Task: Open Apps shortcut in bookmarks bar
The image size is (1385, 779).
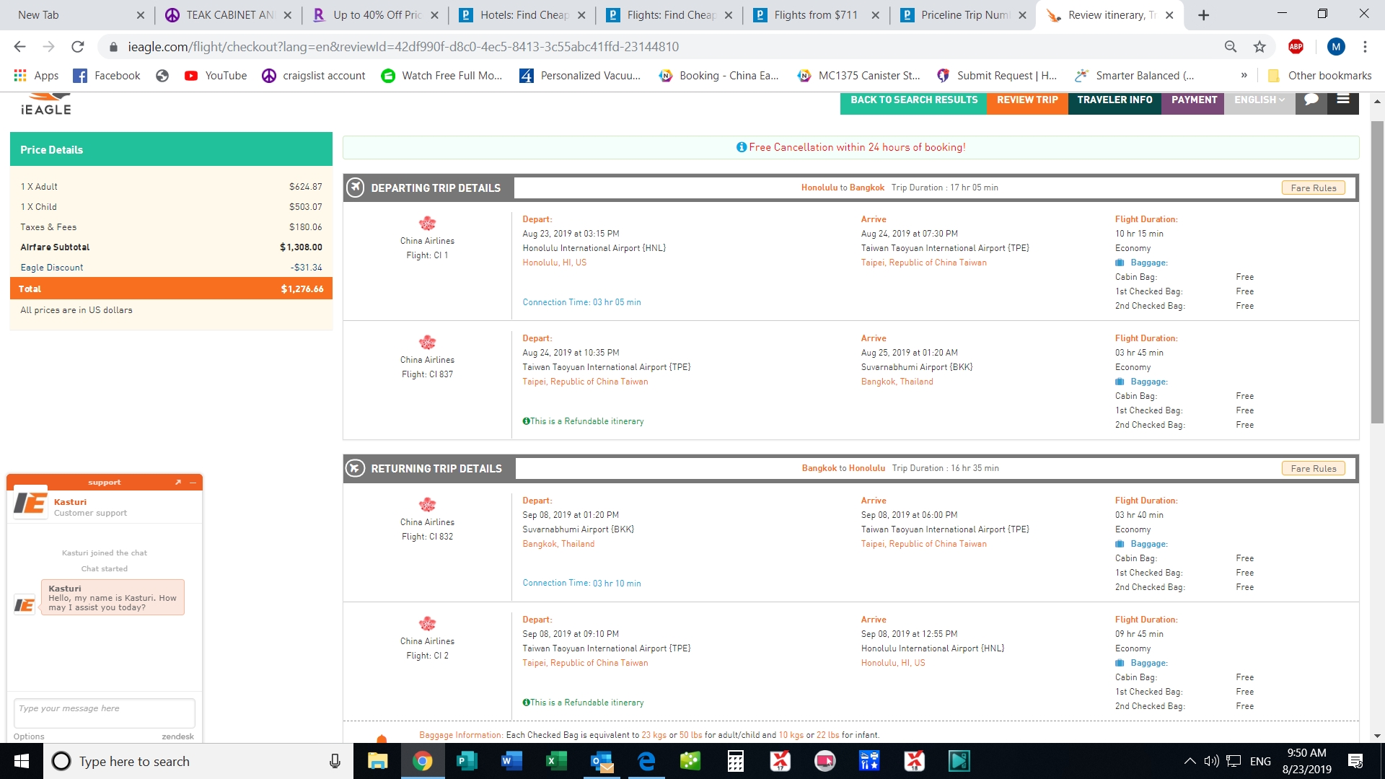Action: pos(36,76)
